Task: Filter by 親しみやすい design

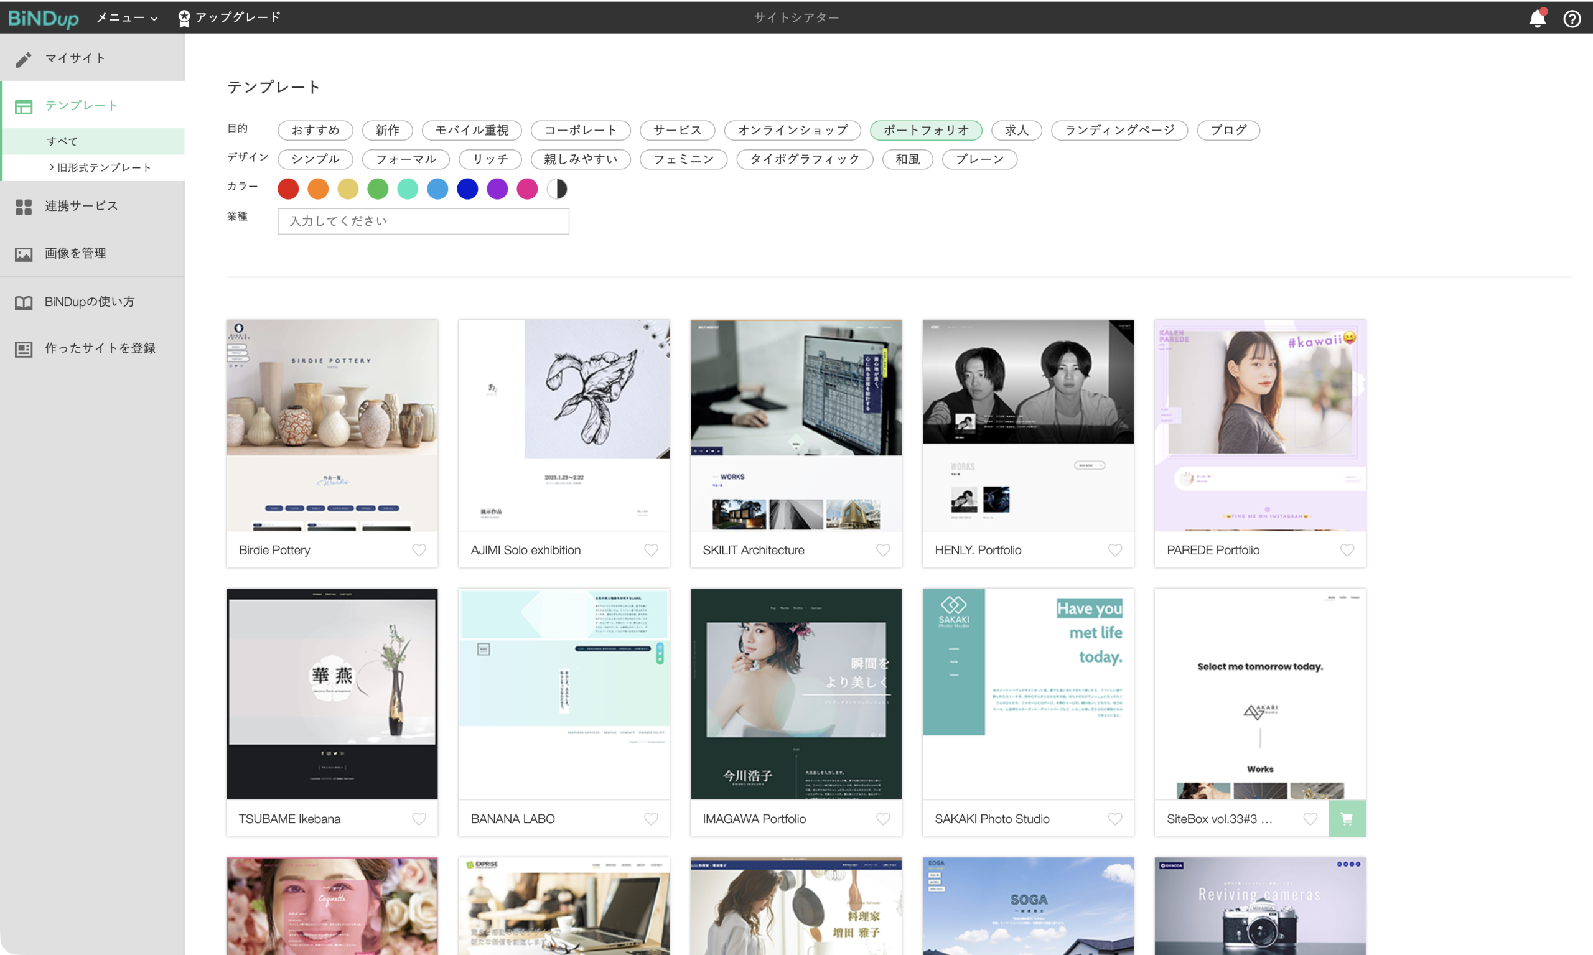Action: [x=581, y=159]
